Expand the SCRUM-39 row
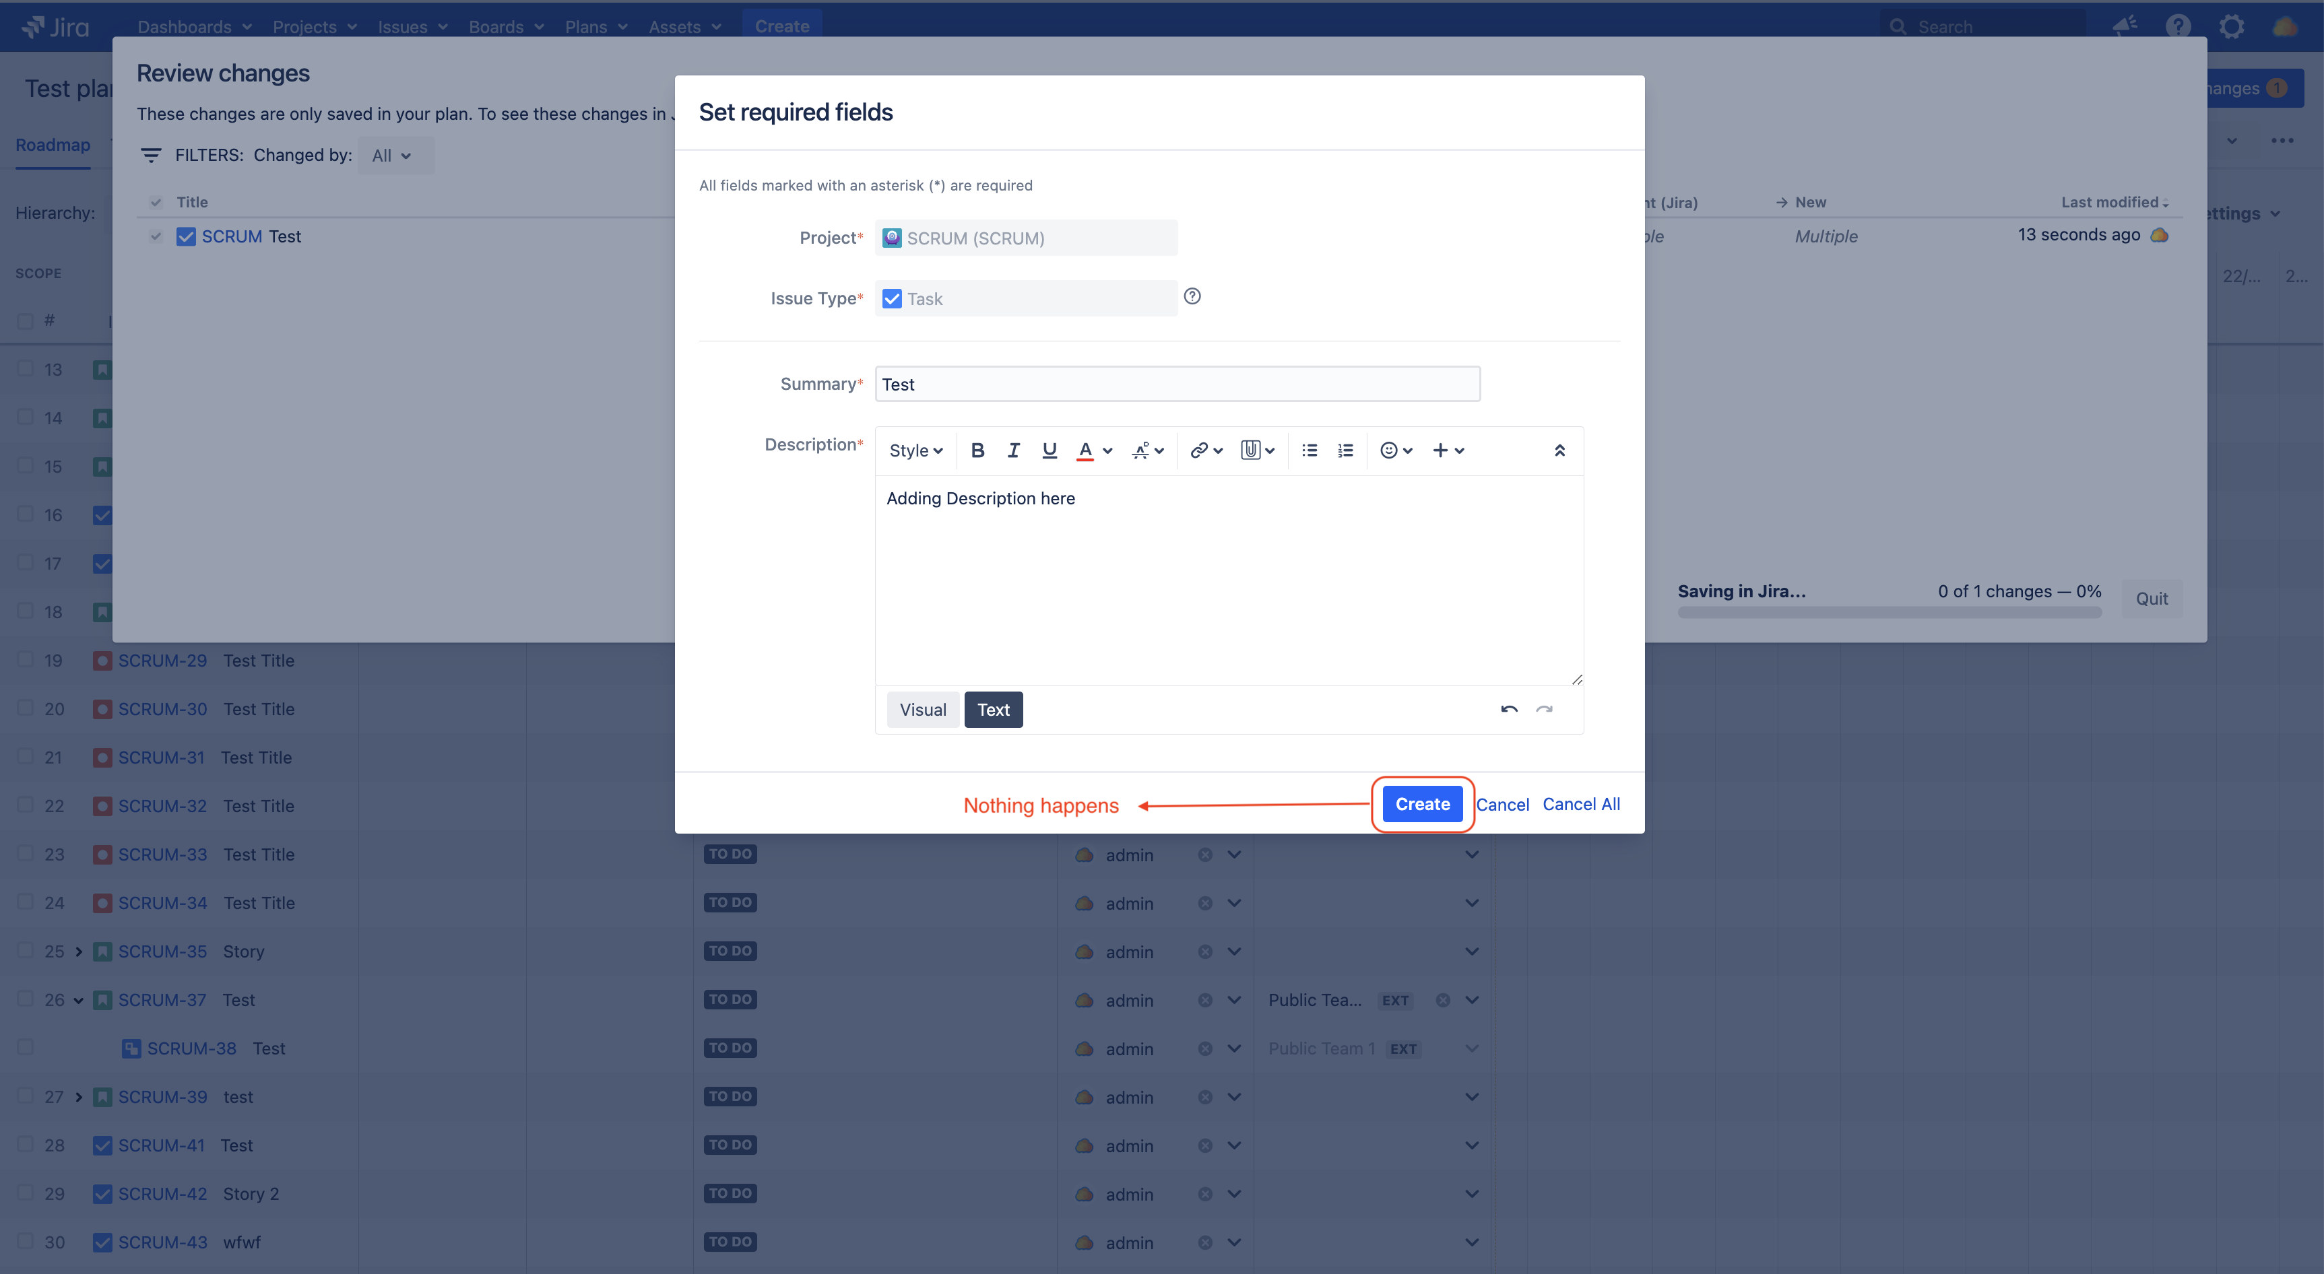Image resolution: width=2324 pixels, height=1274 pixels. (x=79, y=1096)
